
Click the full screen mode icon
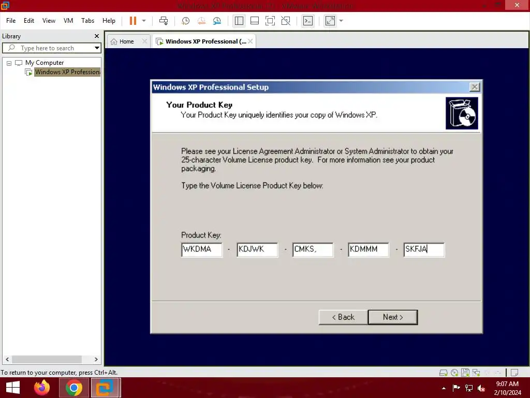tap(270, 21)
